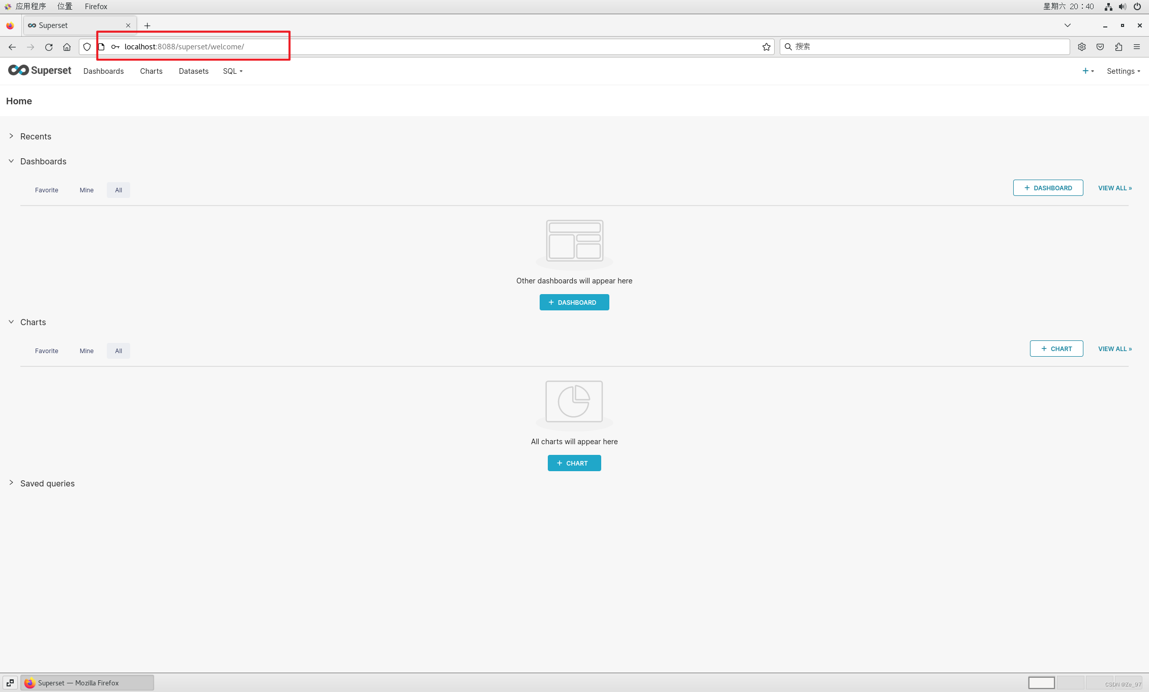
Task: Select the Mine filter under Charts
Action: click(86, 351)
